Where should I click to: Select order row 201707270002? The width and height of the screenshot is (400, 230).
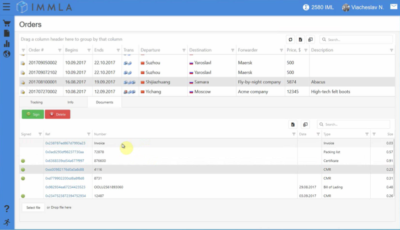207,92
